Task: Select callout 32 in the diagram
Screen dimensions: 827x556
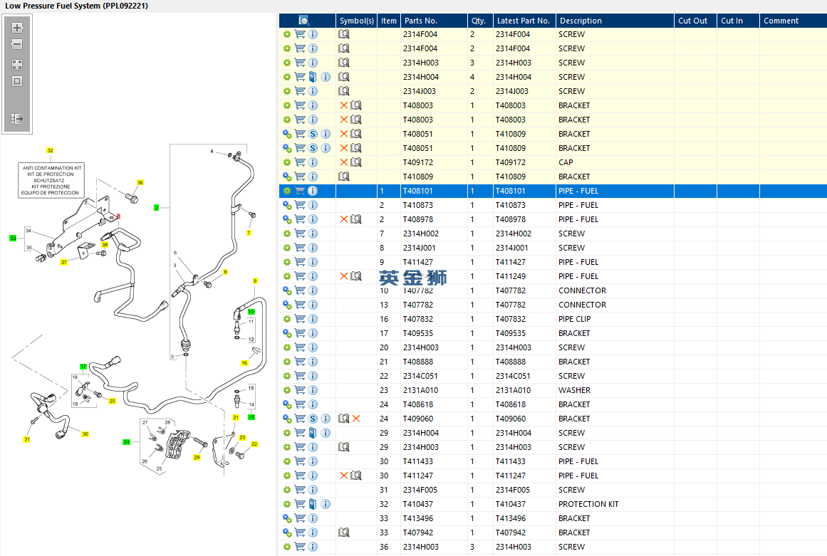Action: click(x=50, y=151)
